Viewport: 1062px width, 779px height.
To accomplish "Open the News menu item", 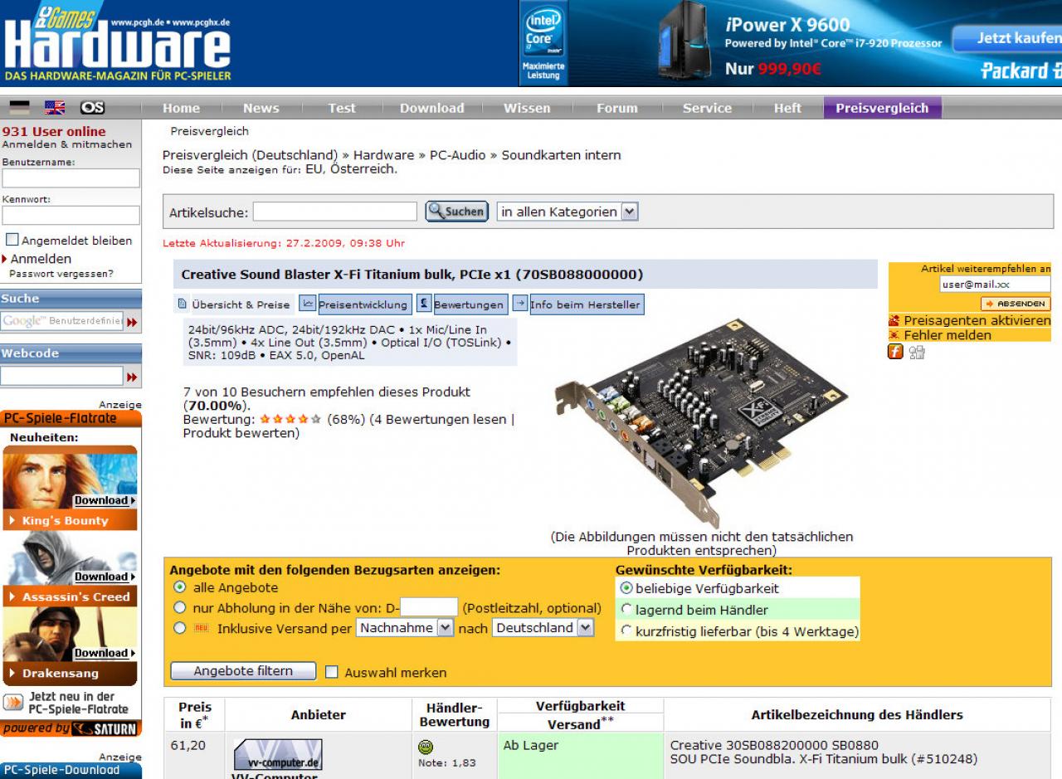I will pos(261,108).
